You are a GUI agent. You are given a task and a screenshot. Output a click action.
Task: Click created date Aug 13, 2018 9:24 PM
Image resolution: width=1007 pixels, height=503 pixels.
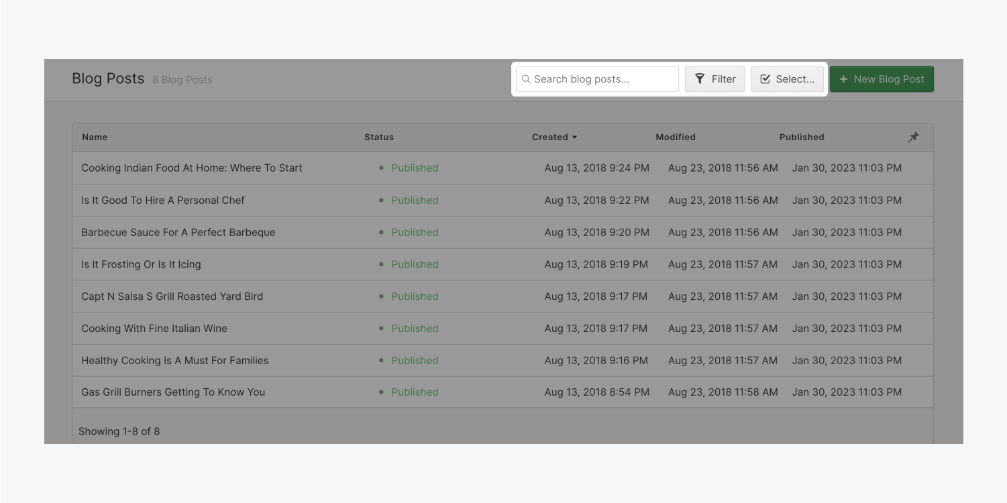click(597, 168)
